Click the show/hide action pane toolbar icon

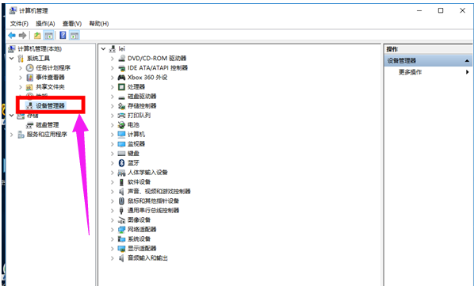tap(75, 36)
